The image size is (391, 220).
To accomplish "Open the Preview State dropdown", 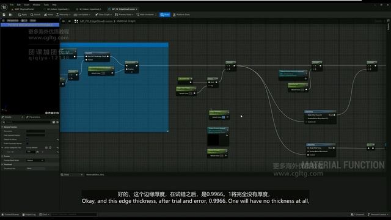I will tap(124, 15).
